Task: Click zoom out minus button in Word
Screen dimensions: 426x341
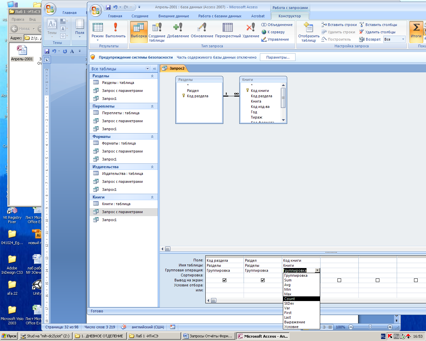Action: pyautogui.click(x=351, y=327)
